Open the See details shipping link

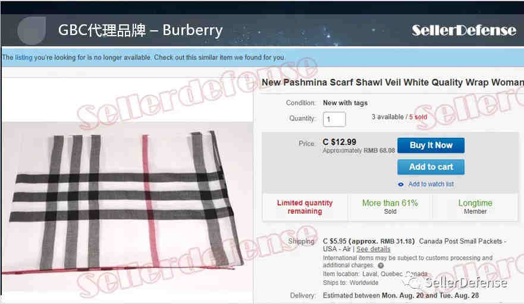pos(373,249)
